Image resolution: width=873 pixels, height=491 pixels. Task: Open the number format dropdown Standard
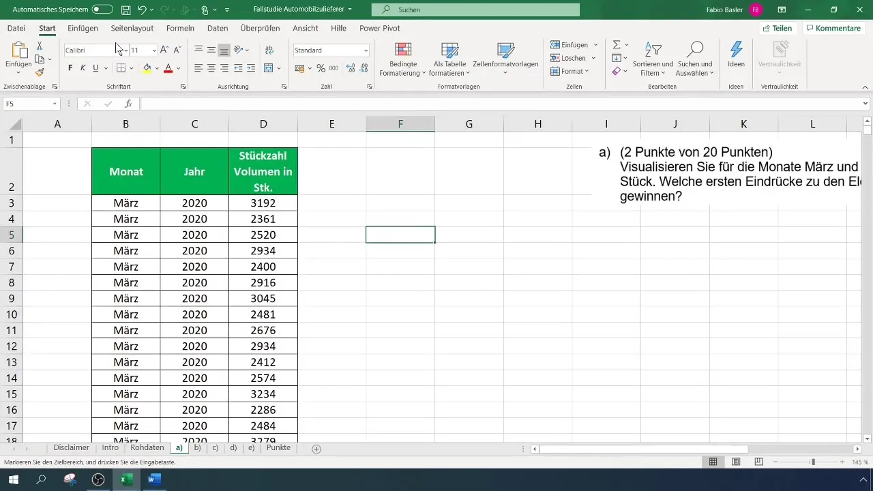[366, 50]
